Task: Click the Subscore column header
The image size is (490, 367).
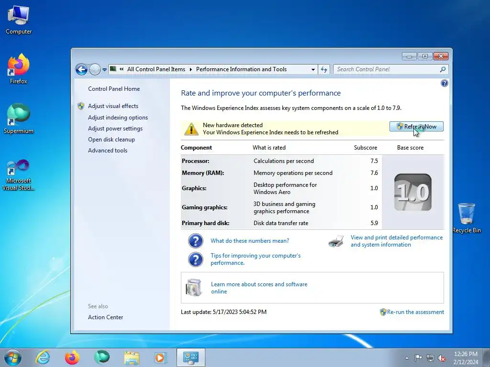Action: [x=365, y=148]
